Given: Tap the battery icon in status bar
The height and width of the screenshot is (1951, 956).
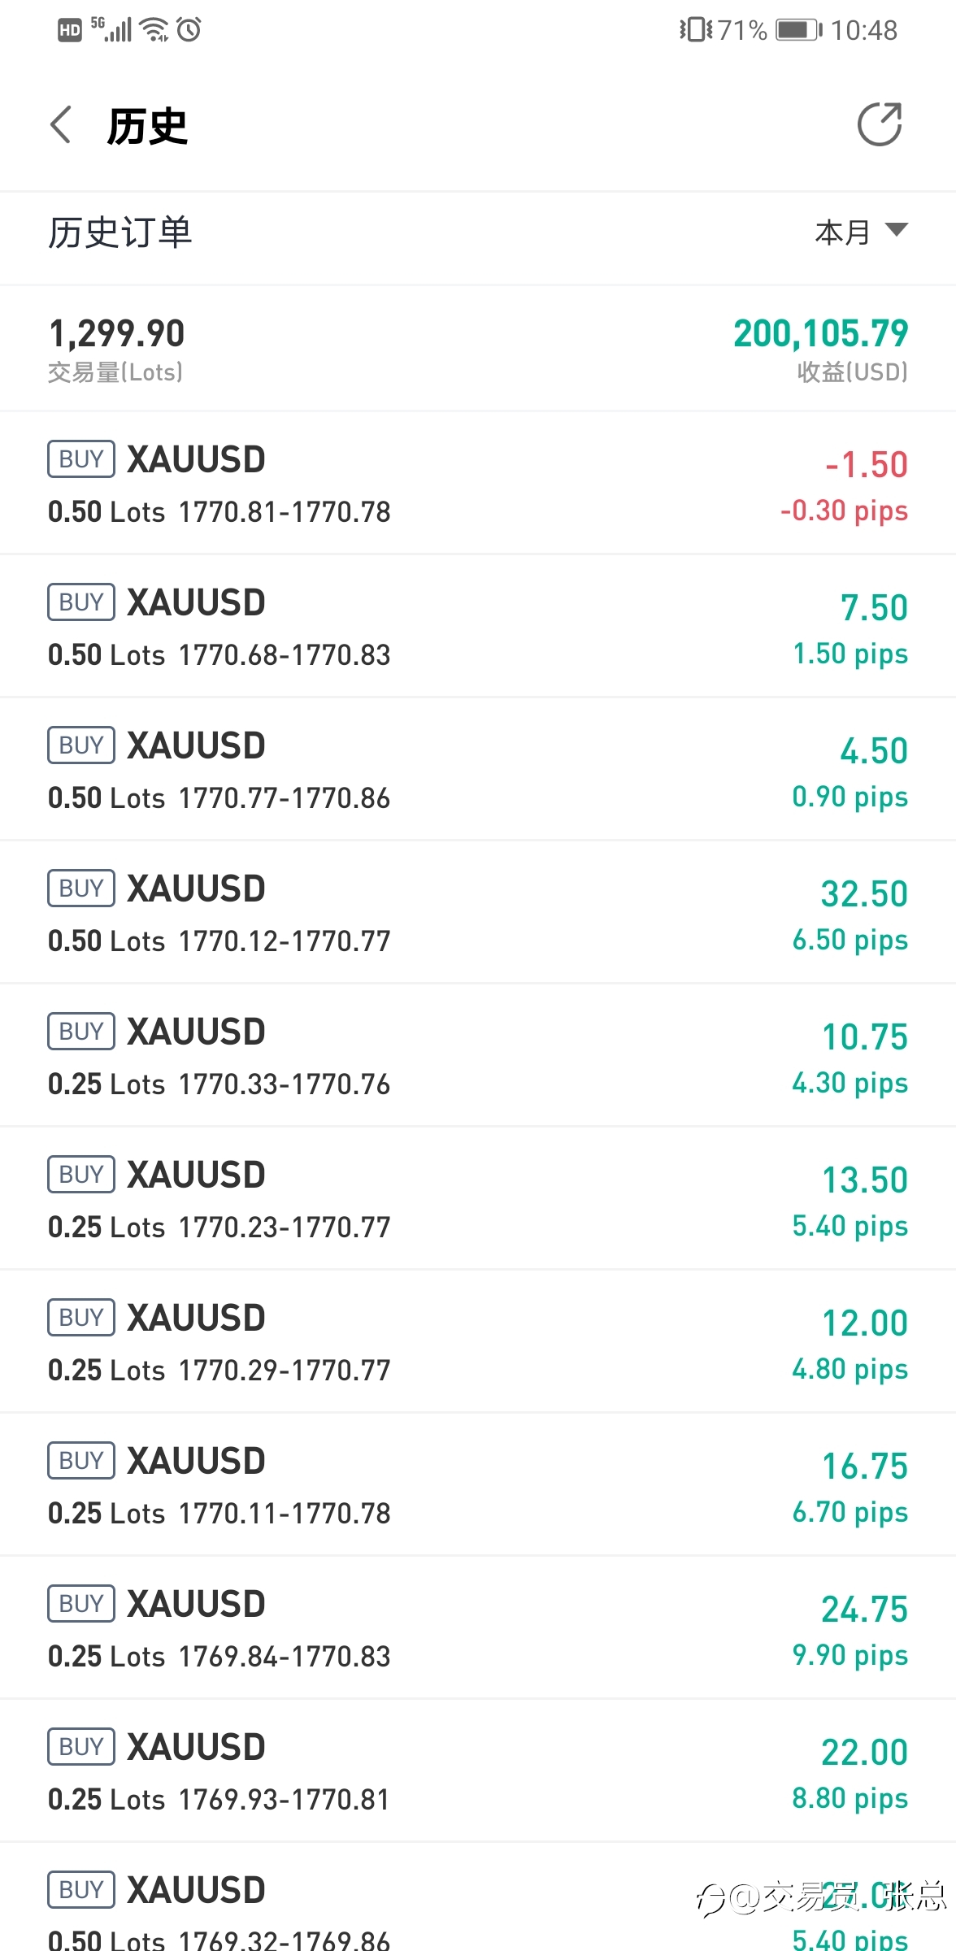Looking at the screenshot, I should [798, 31].
